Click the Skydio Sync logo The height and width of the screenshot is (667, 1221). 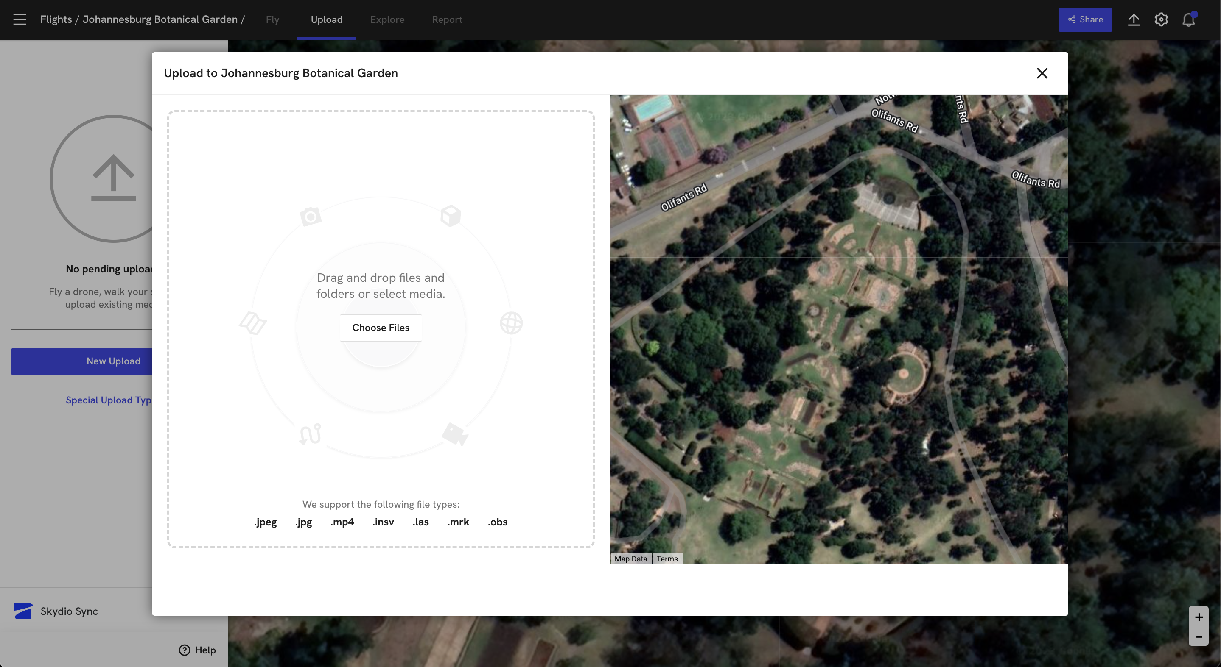[23, 611]
